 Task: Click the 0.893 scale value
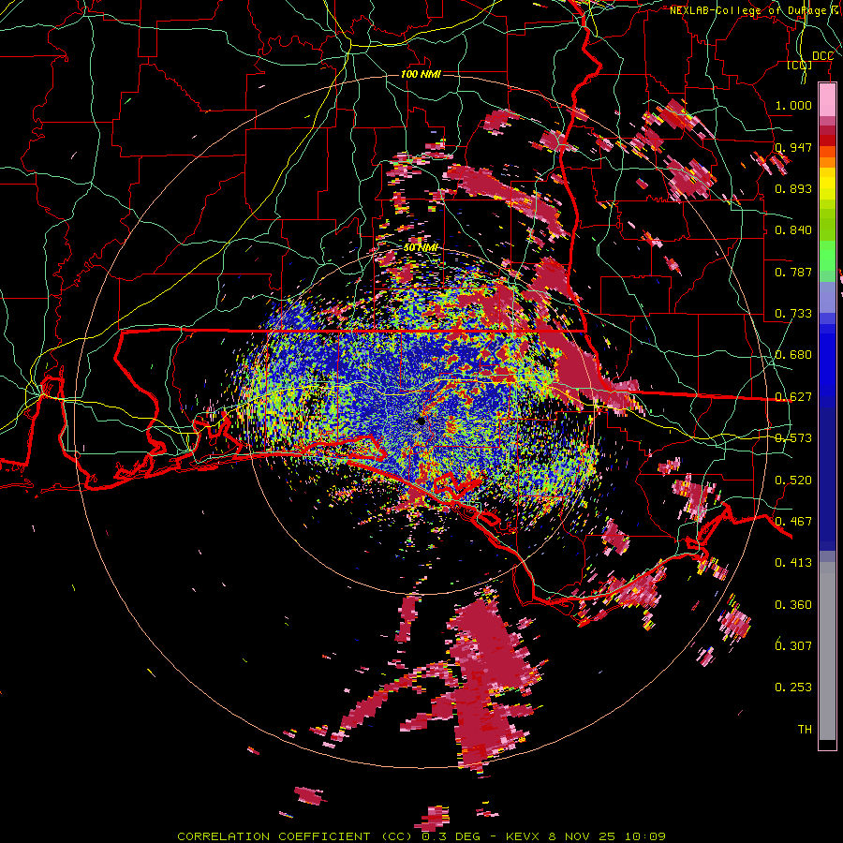[x=793, y=188]
